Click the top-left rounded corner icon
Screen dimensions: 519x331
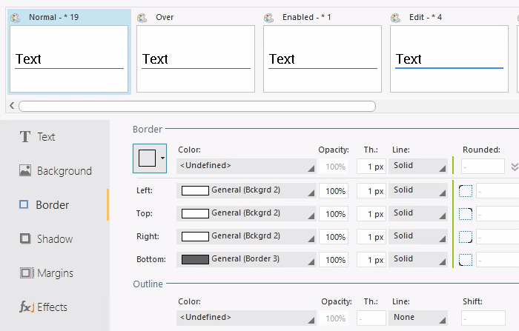(x=466, y=191)
